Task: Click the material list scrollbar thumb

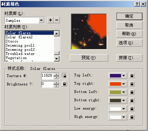Action: (x=57, y=53)
